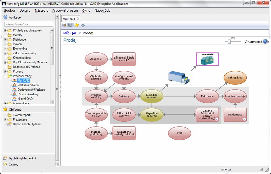The width and height of the screenshot is (271, 174).
Task: Collapse the Procesní mapy folder
Action: click(5, 76)
